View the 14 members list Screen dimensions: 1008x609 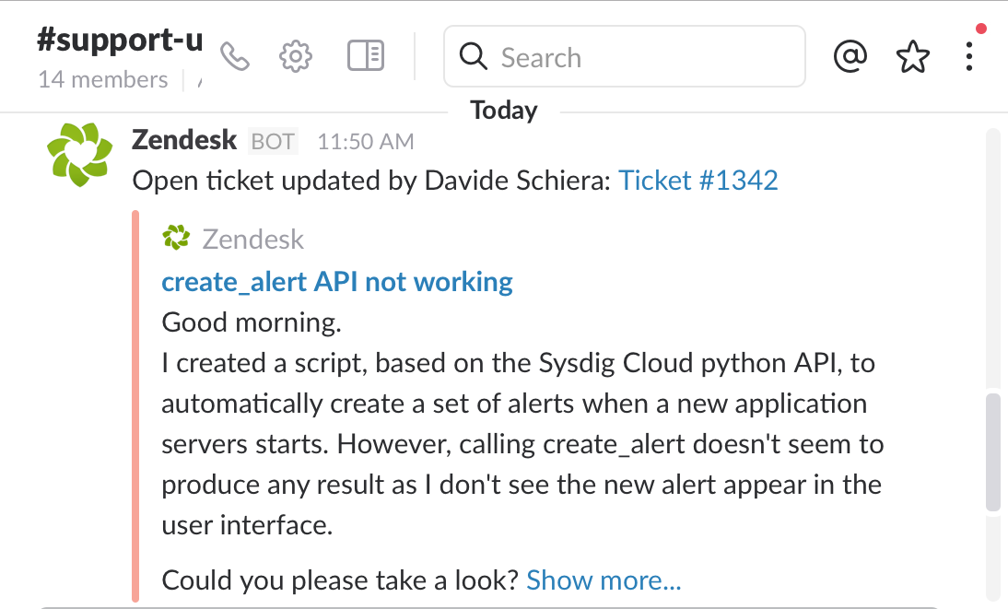tap(103, 80)
